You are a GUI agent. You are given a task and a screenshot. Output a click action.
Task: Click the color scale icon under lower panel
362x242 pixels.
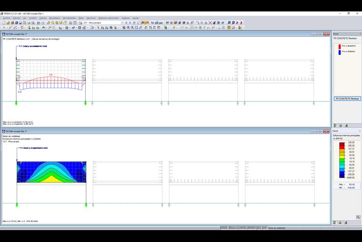[334, 222]
